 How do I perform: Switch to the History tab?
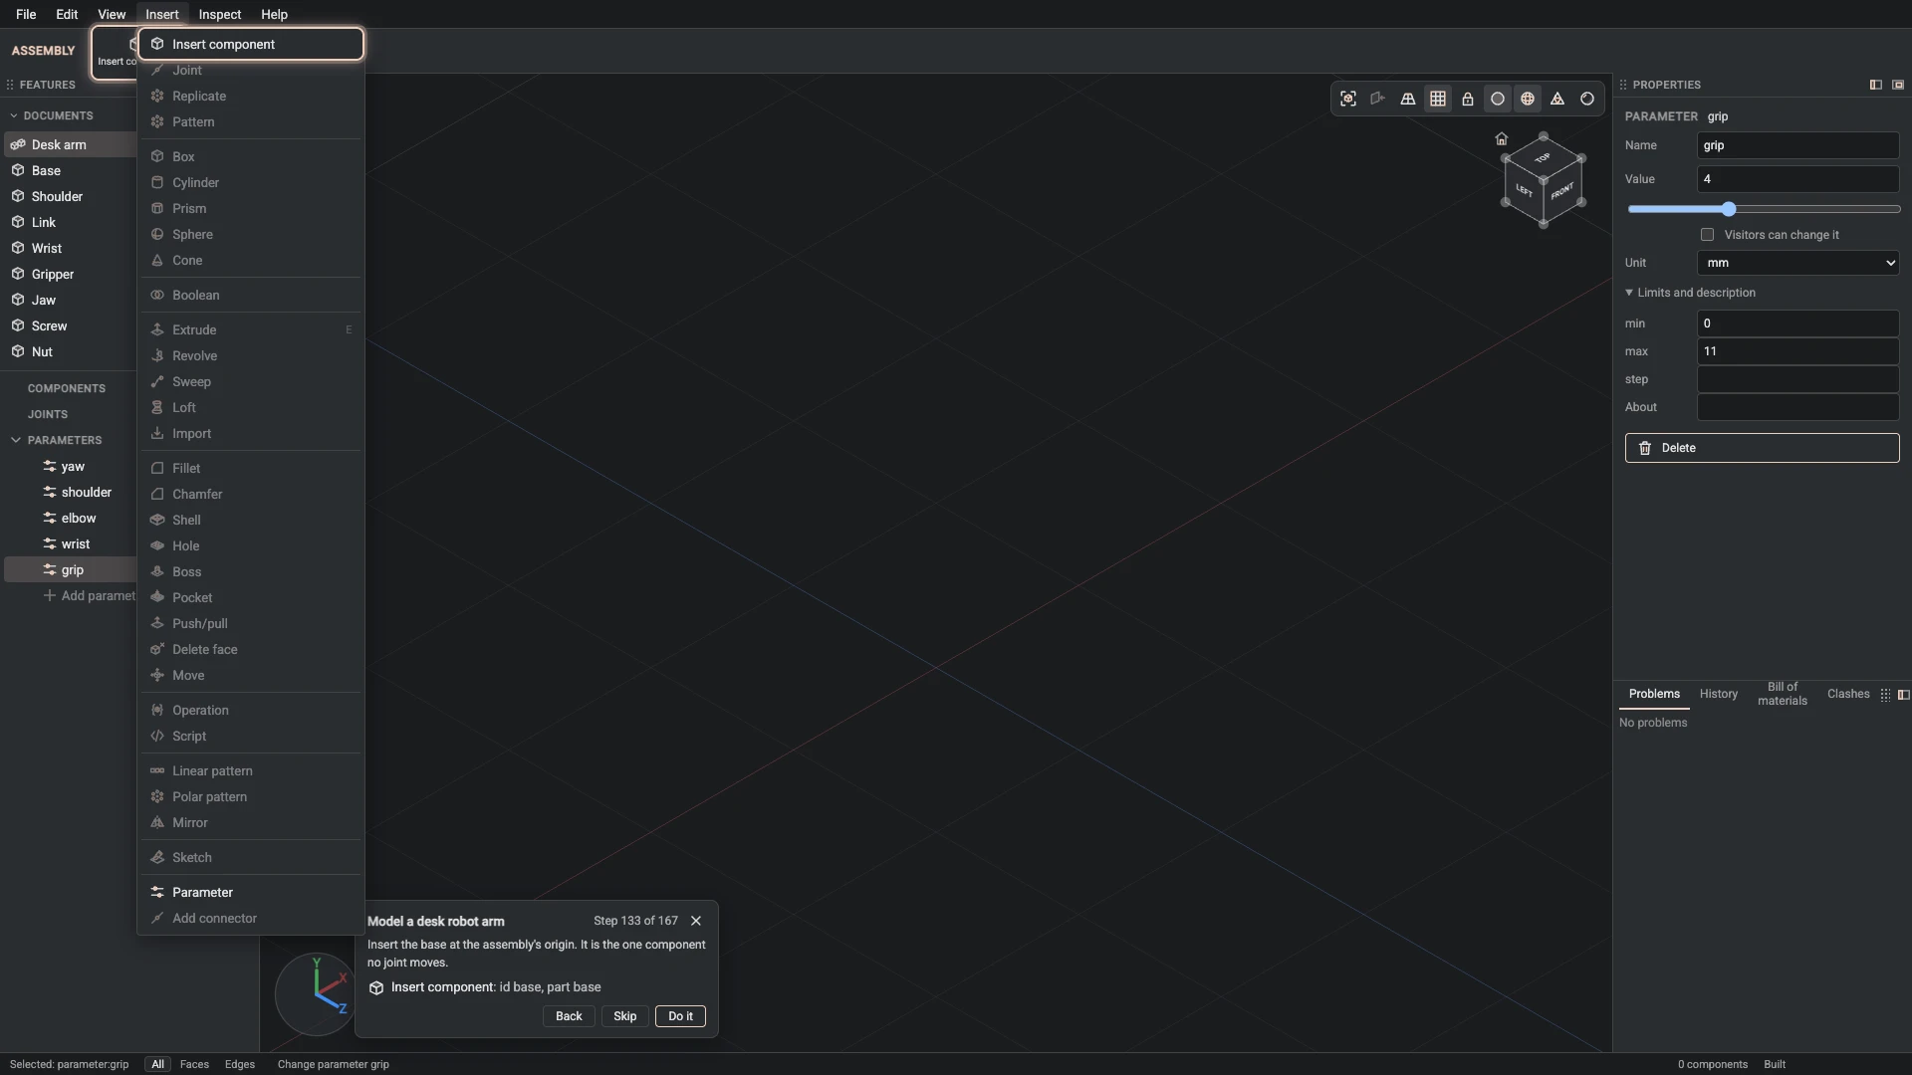coord(1719,694)
